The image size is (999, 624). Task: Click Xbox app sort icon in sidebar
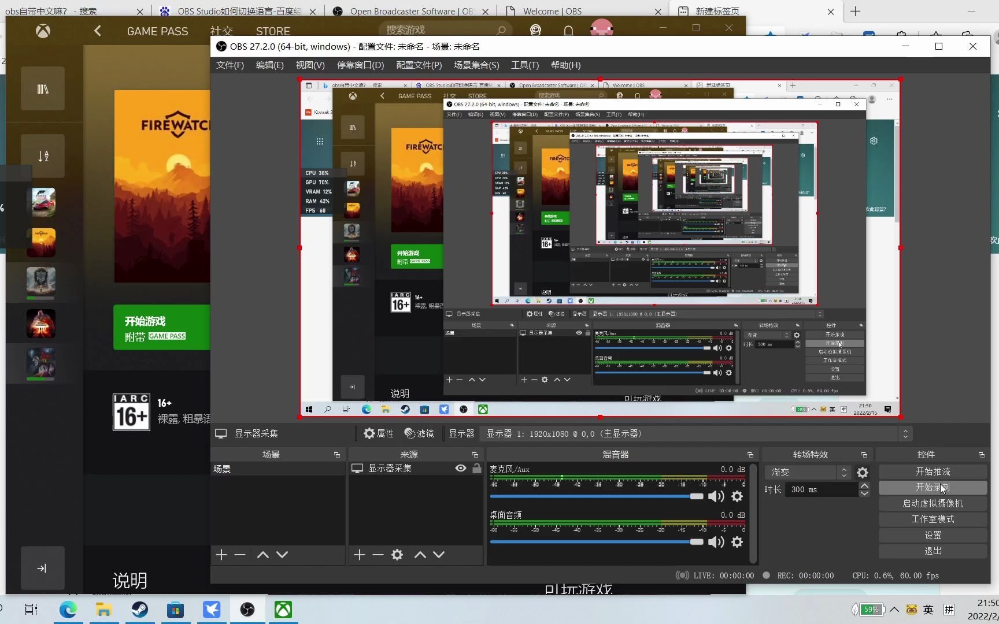point(43,156)
